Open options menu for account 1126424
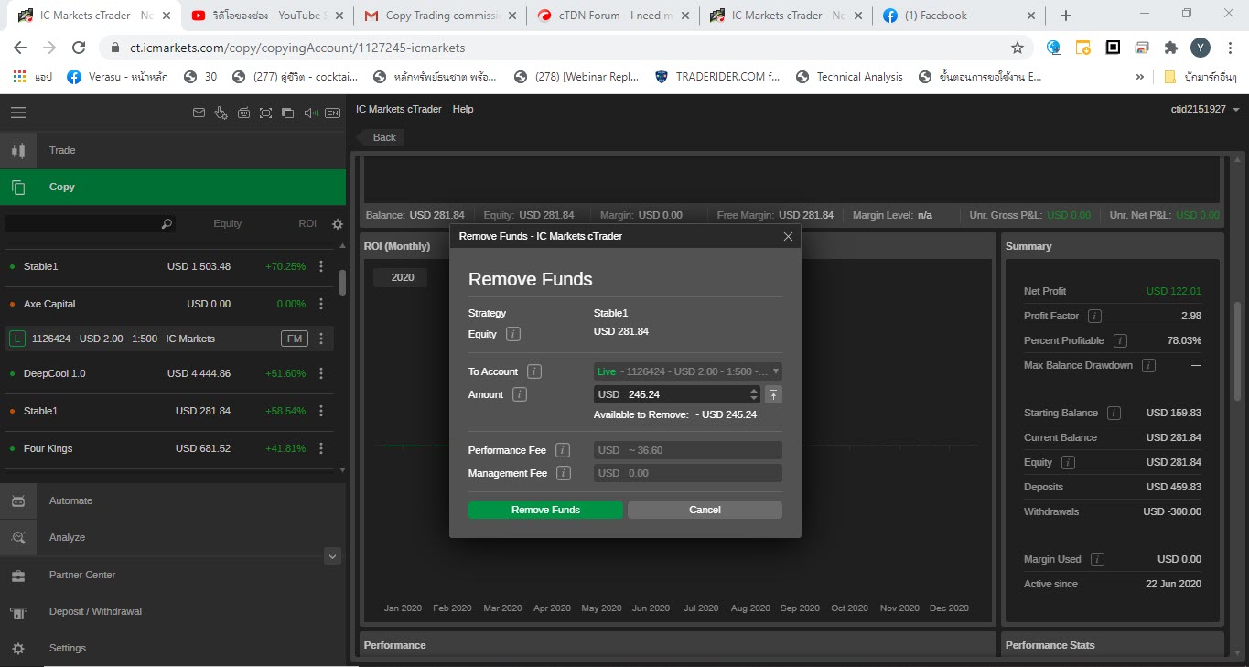1249x667 pixels. [x=321, y=339]
